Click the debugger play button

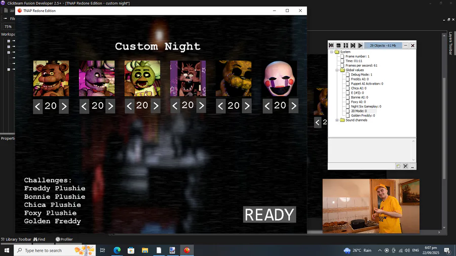click(360, 46)
